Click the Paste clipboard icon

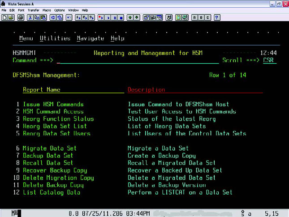(43, 17)
